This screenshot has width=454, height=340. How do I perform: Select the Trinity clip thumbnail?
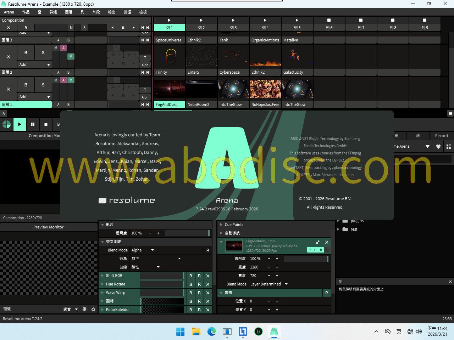point(169,57)
